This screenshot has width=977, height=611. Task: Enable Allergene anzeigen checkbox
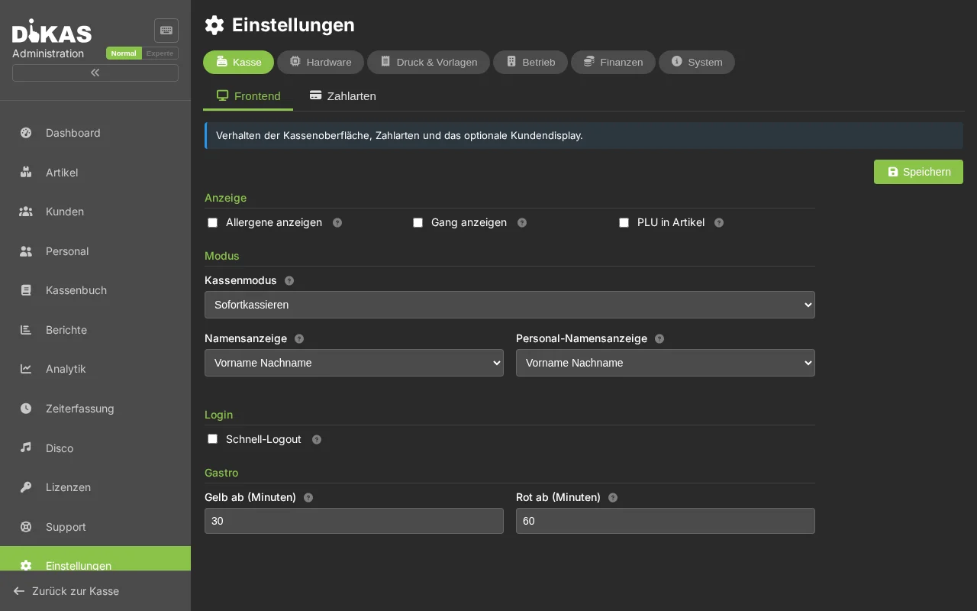212,223
